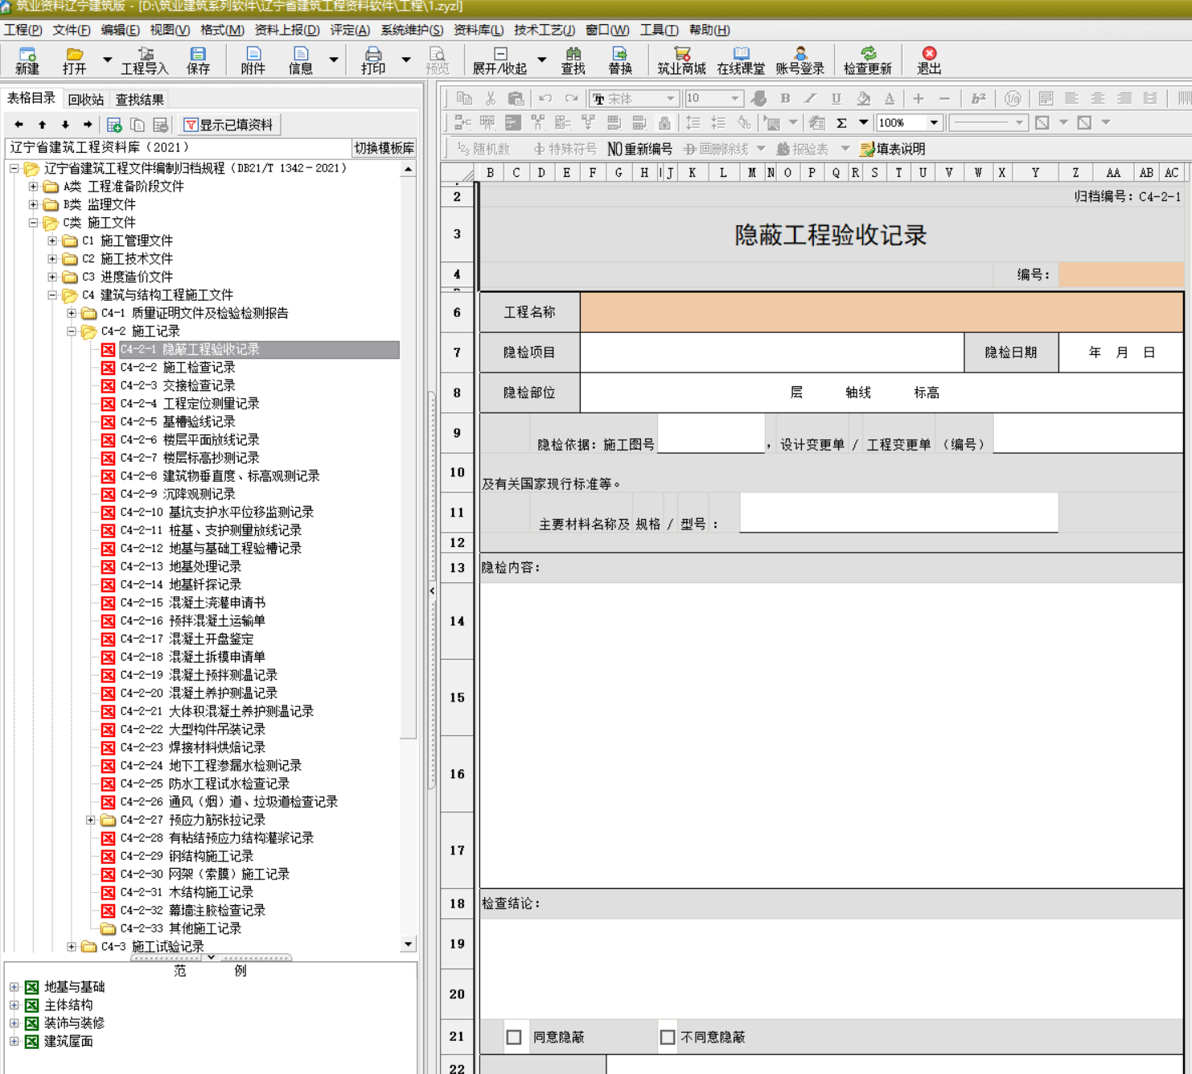
Task: Click the 信息 info icon
Action: 300,60
